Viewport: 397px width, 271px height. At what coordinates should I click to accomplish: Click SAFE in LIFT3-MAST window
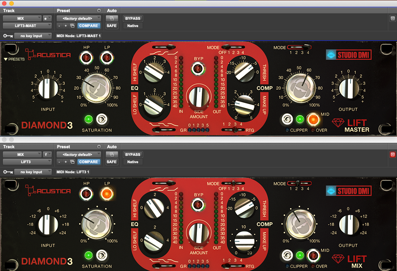click(112, 26)
